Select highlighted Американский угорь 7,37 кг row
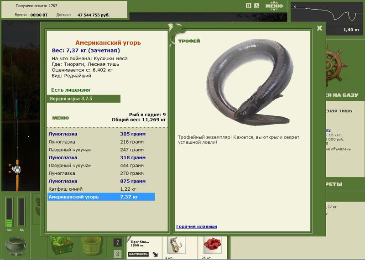The height and width of the screenshot is (260, 365). click(101, 197)
